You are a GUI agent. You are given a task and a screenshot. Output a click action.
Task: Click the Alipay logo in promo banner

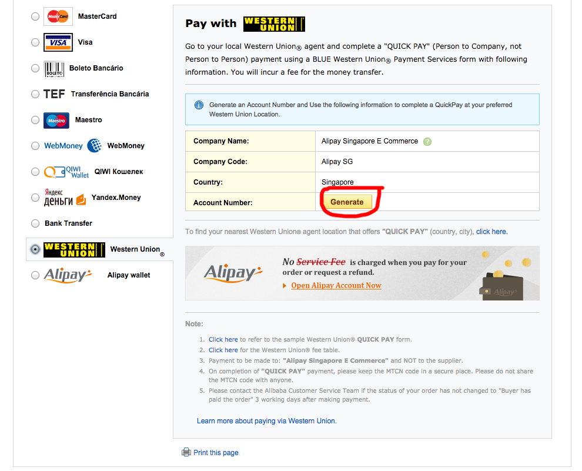(x=233, y=273)
